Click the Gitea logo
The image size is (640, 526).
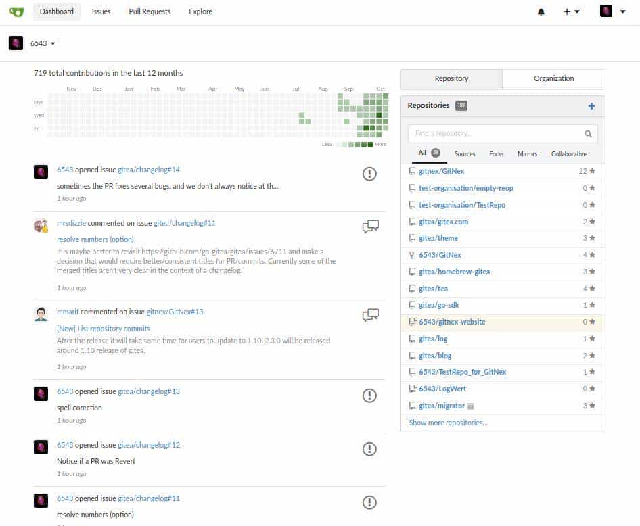pos(17,11)
